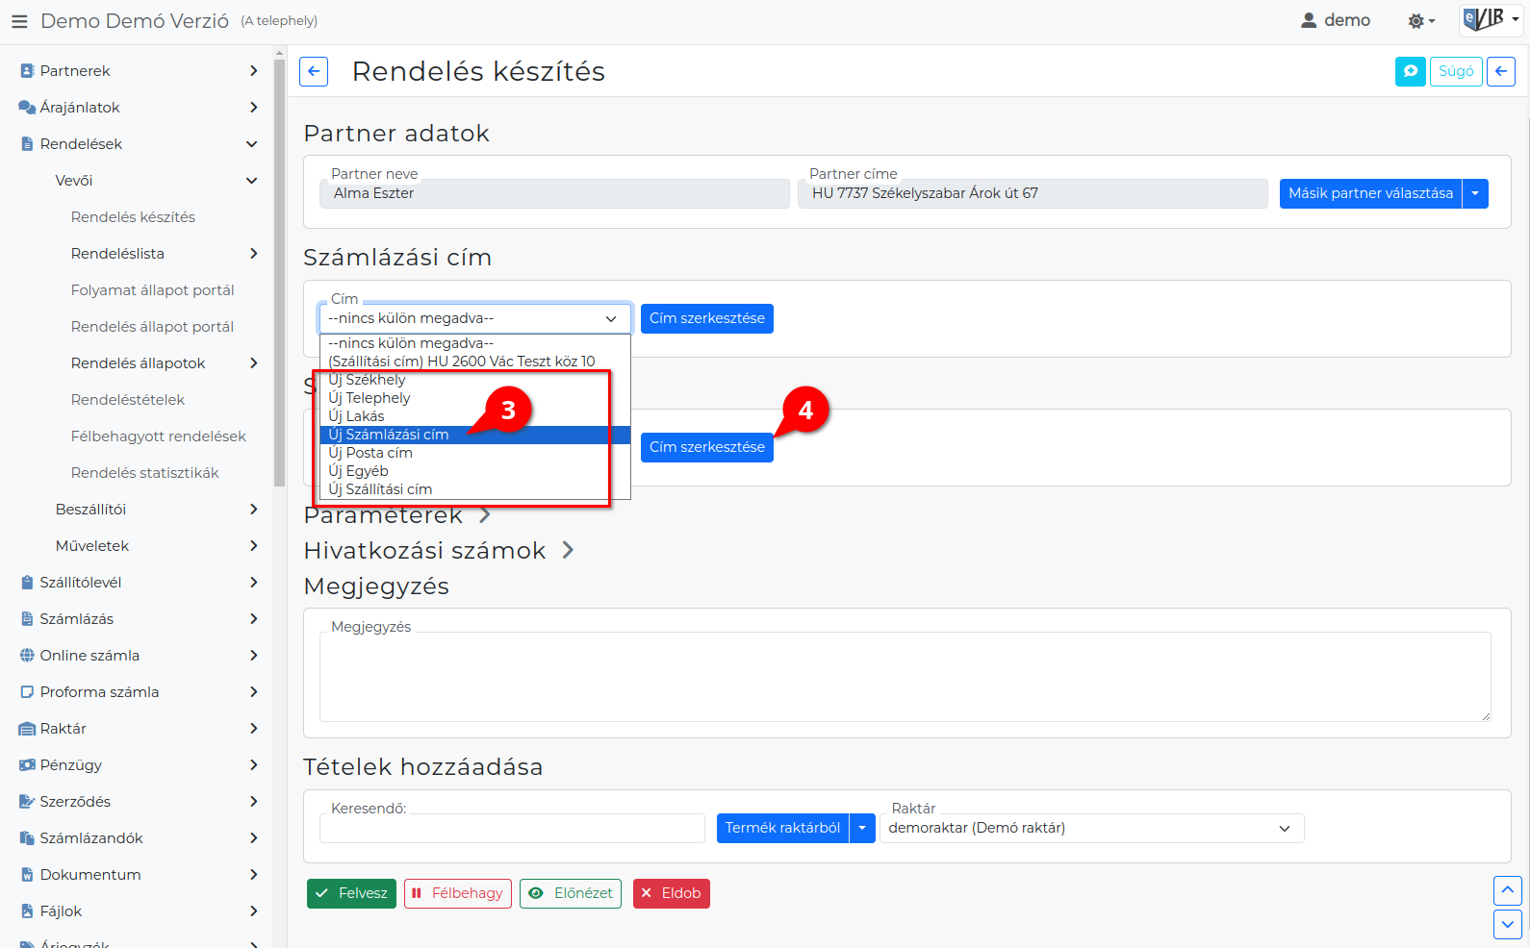Click the Termék raktárból button
This screenshot has height=948, width=1530.
pos(782,828)
